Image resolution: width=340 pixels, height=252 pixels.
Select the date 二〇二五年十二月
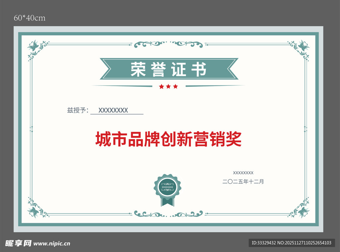[243, 181]
